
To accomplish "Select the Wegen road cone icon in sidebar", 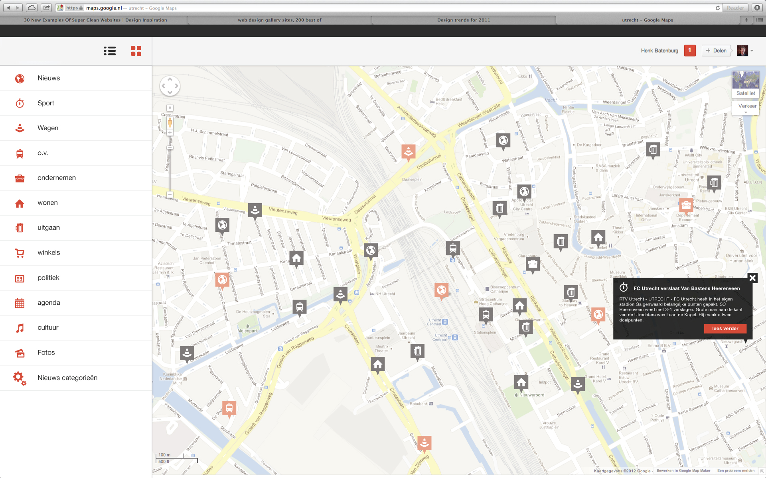I will tap(20, 128).
